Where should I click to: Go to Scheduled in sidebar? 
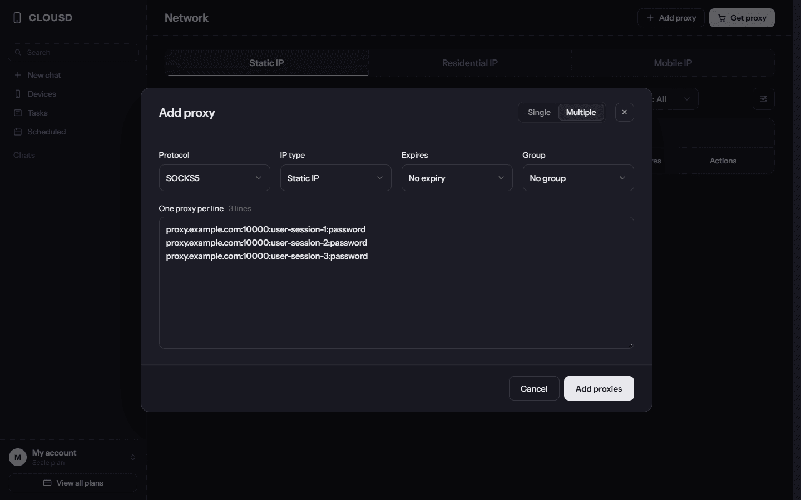[x=73, y=132]
